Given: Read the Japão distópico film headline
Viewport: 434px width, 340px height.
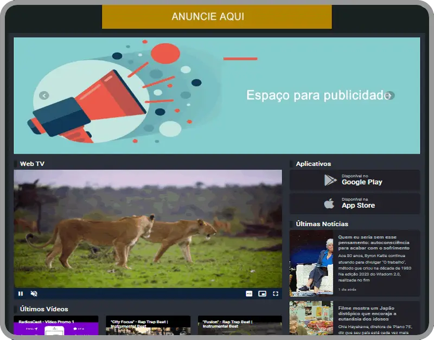Looking at the screenshot, I should [x=375, y=313].
